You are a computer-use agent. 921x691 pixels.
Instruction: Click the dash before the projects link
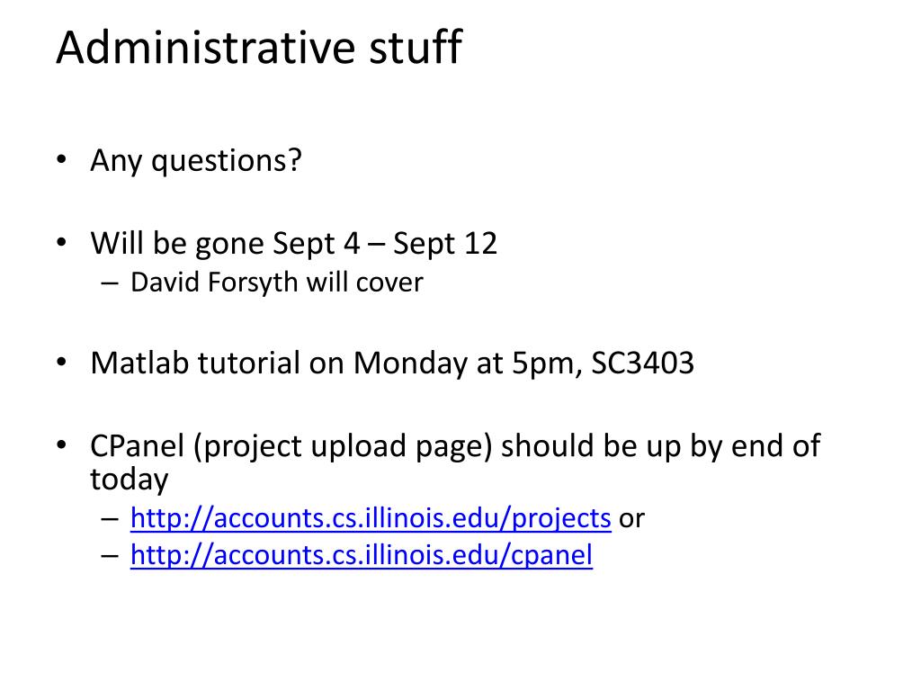[110, 519]
